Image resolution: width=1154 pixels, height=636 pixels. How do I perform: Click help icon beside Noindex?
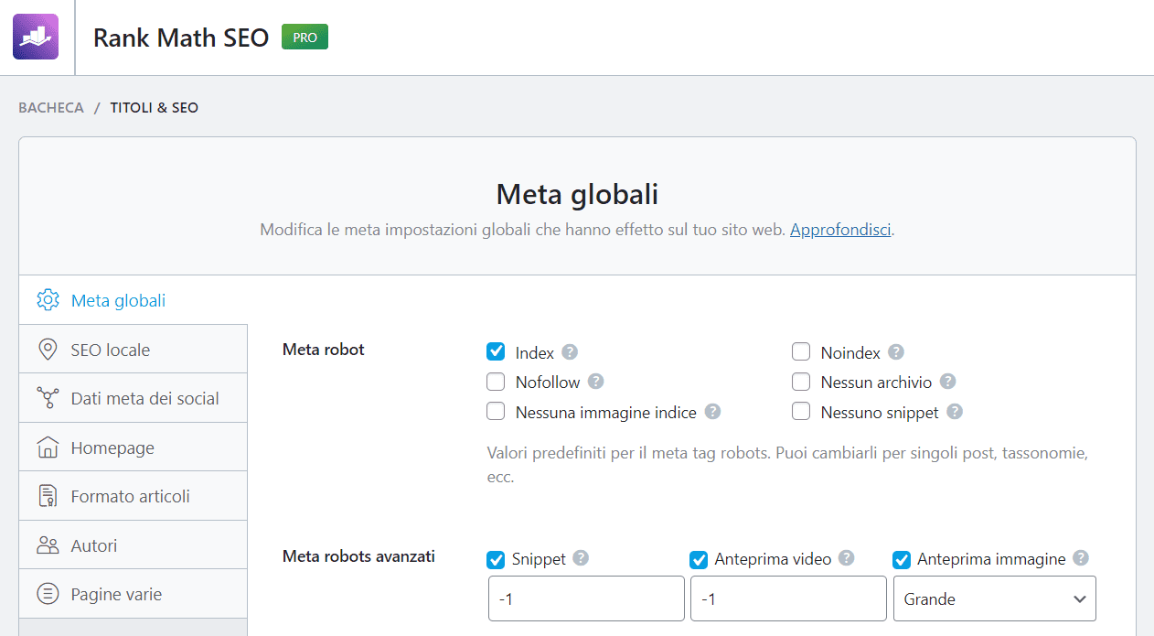896,352
